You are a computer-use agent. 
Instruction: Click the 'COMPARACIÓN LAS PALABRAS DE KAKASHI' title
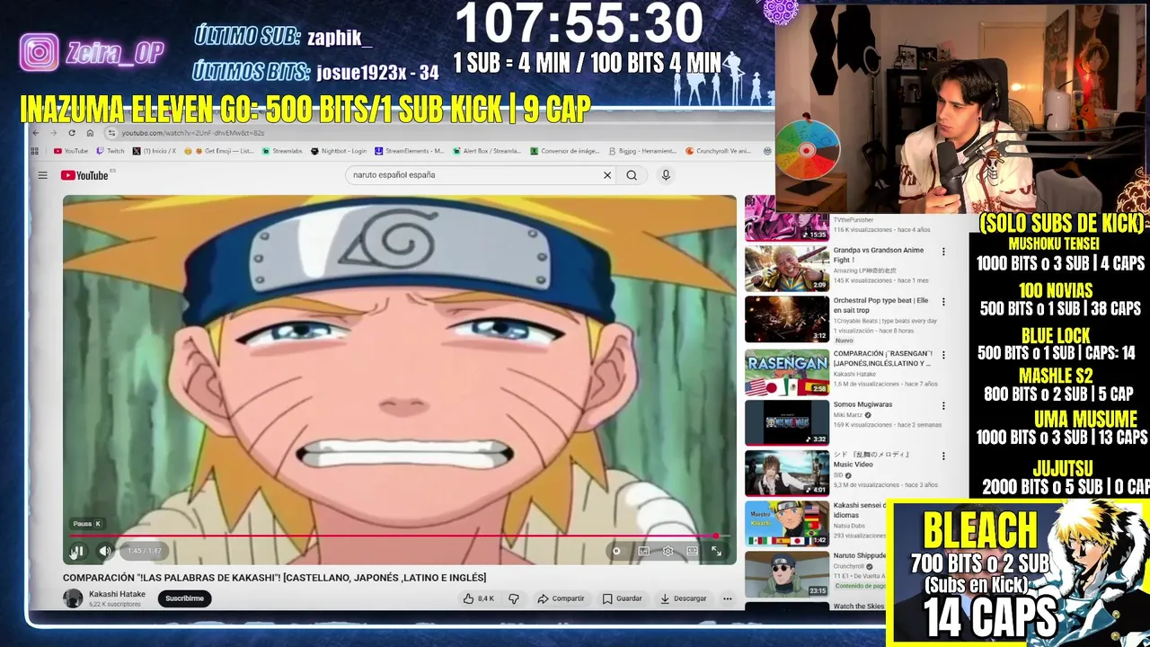click(x=274, y=578)
